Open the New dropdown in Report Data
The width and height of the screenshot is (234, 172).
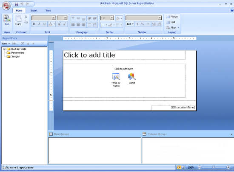[x=6, y=44]
